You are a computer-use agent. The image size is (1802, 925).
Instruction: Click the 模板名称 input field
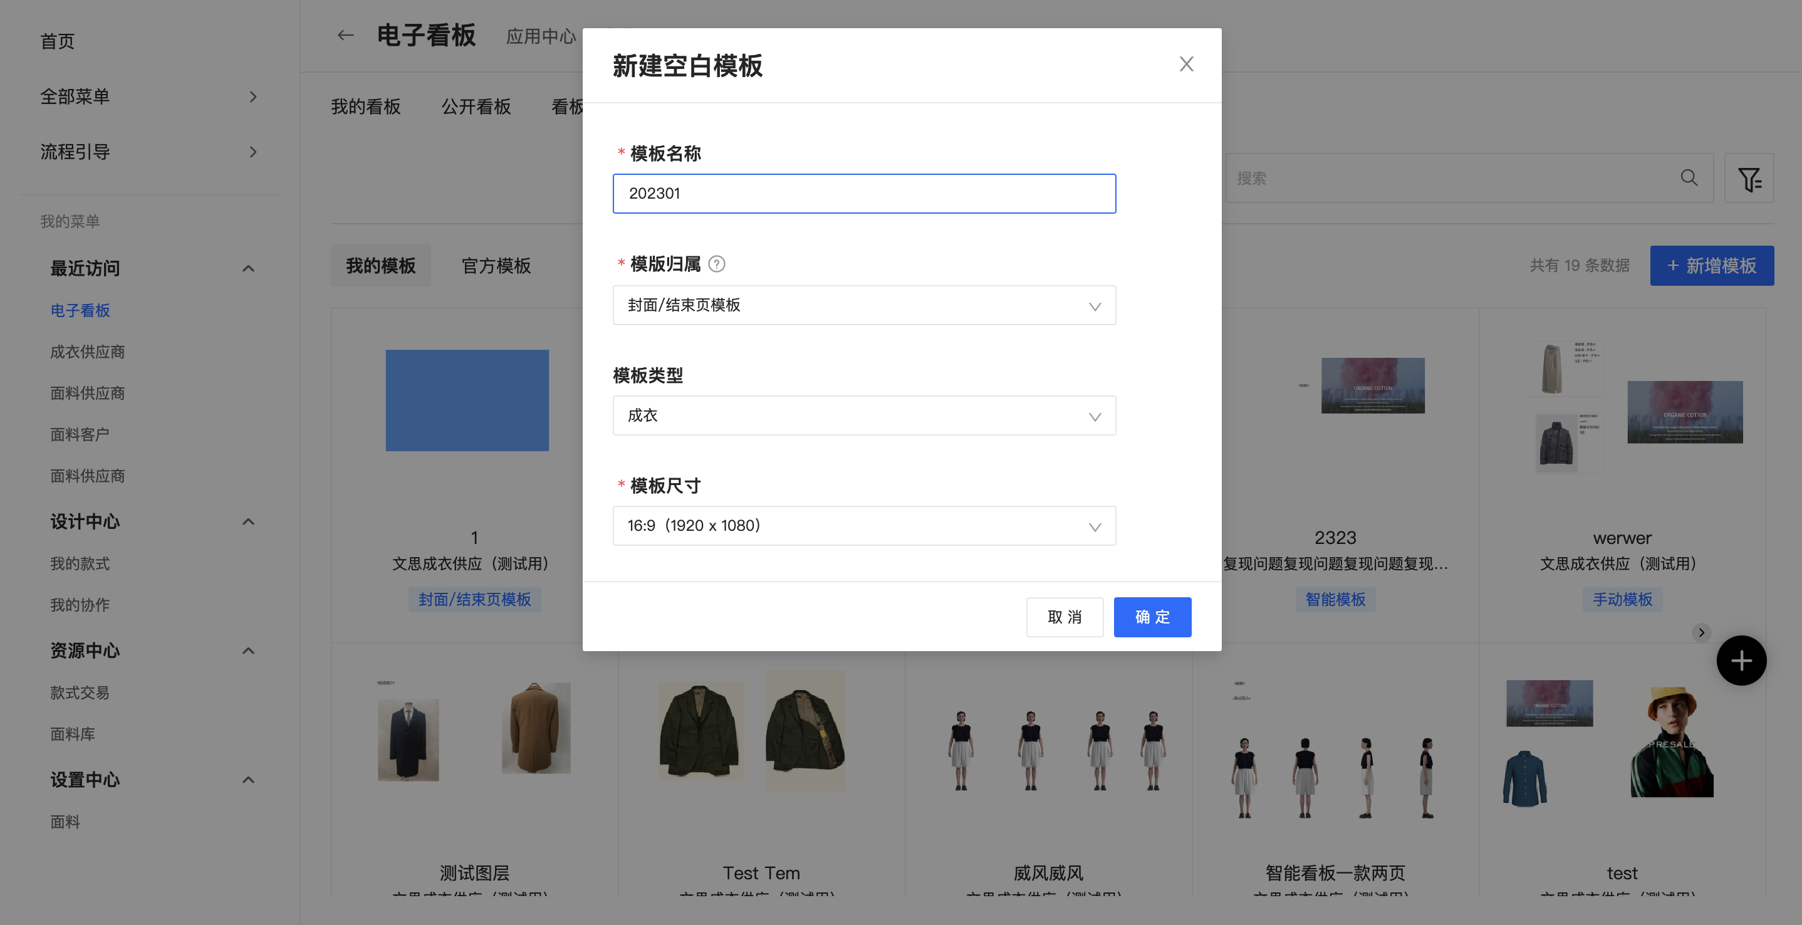point(864,193)
